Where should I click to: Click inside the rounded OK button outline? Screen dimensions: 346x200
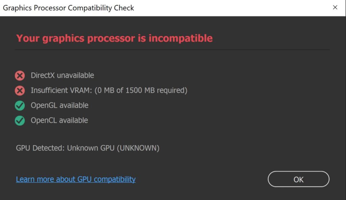tap(299, 179)
